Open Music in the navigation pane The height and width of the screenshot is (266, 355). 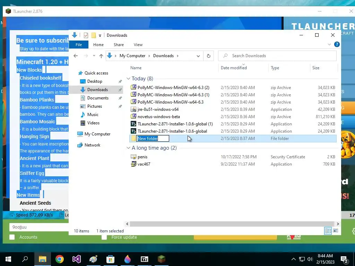(93, 115)
